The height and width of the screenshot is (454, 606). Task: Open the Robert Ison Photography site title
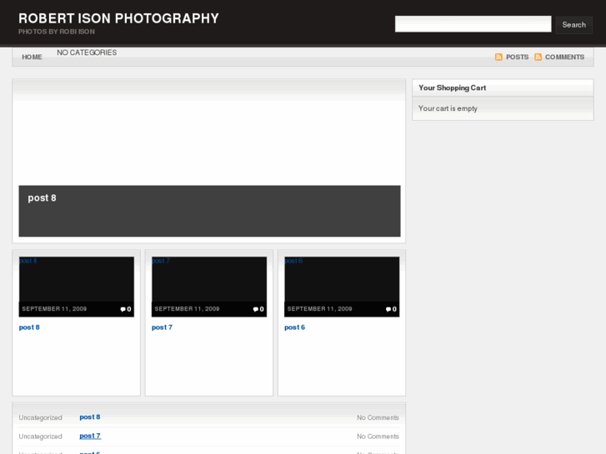(118, 18)
